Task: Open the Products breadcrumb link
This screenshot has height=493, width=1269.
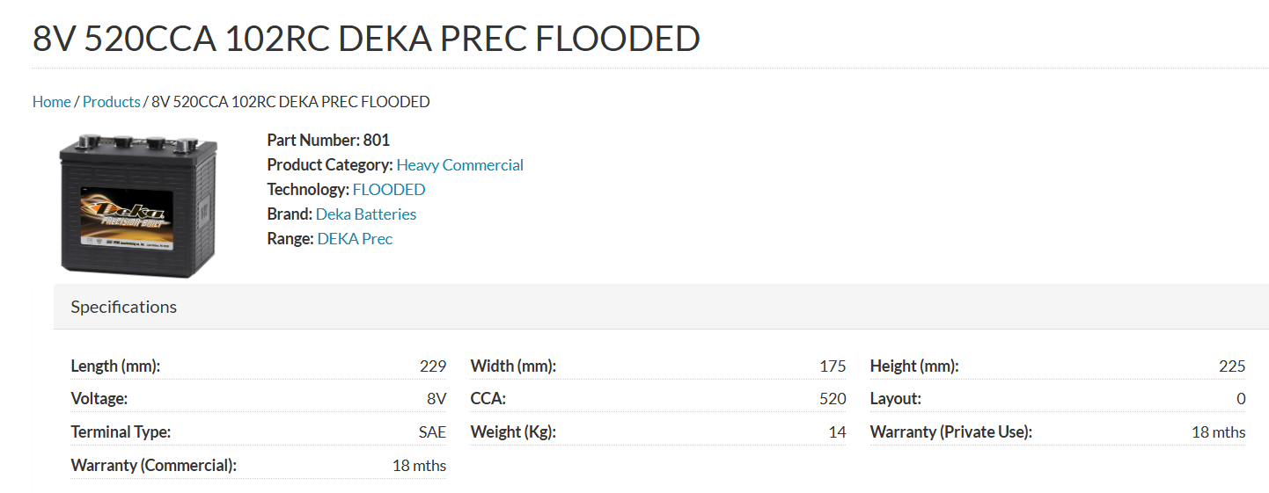Action: (x=111, y=102)
